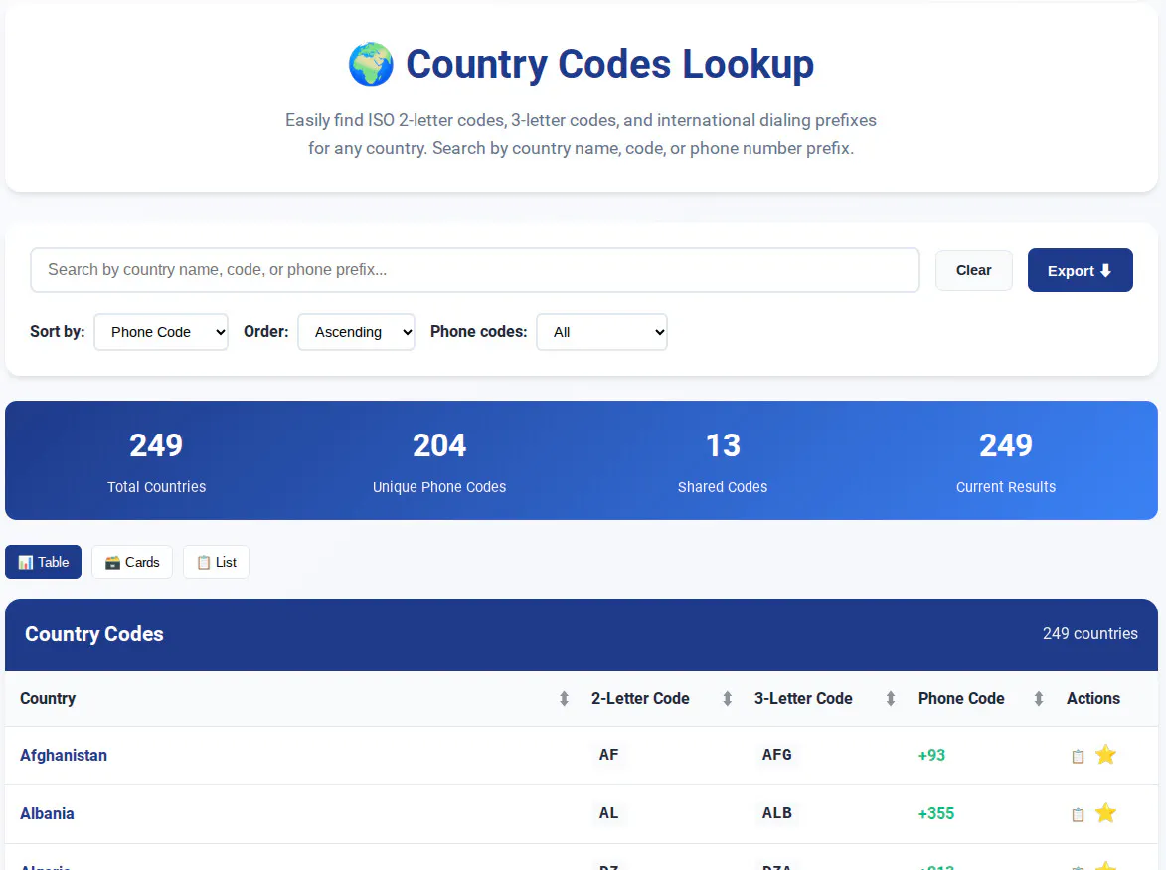The height and width of the screenshot is (870, 1166).
Task: Star the Albania row
Action: [1105, 813]
